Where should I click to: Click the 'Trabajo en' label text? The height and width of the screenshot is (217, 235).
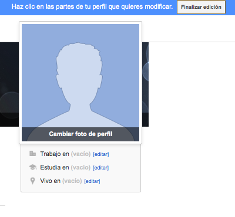[55, 154]
